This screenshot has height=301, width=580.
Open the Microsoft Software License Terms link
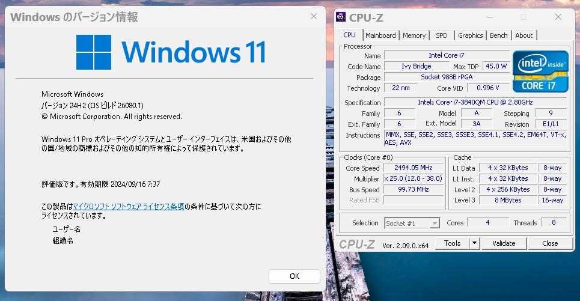(x=129, y=206)
